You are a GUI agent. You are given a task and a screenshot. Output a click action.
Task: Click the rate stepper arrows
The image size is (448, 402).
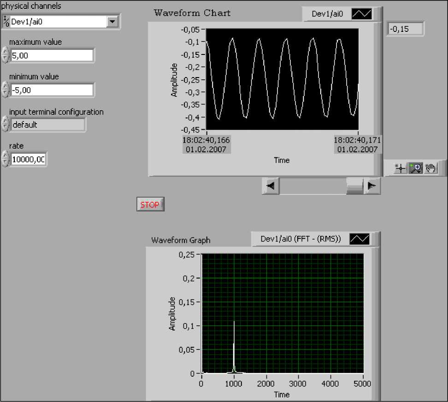[x=5, y=159]
